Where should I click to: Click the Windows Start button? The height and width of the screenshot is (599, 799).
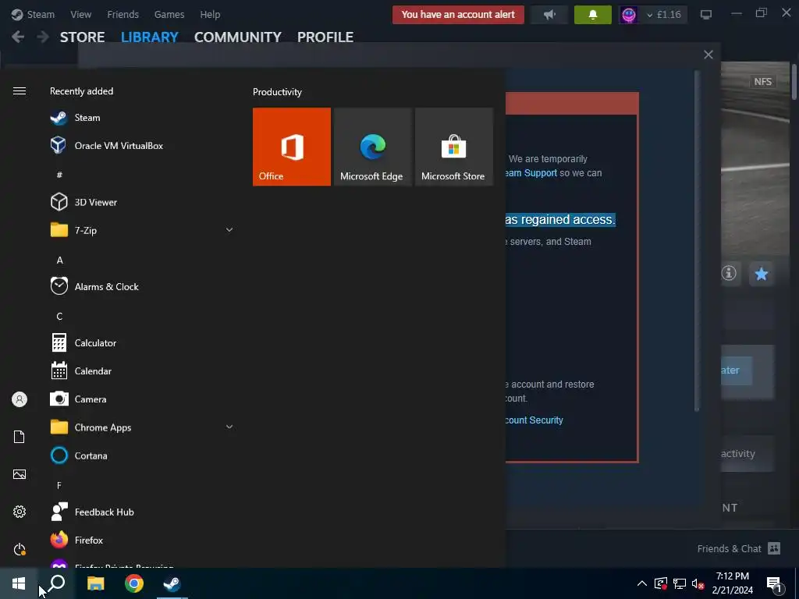pos(19,583)
